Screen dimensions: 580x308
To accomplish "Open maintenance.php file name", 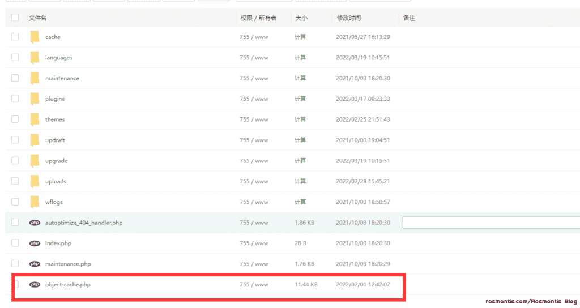I will pyautogui.click(x=68, y=264).
